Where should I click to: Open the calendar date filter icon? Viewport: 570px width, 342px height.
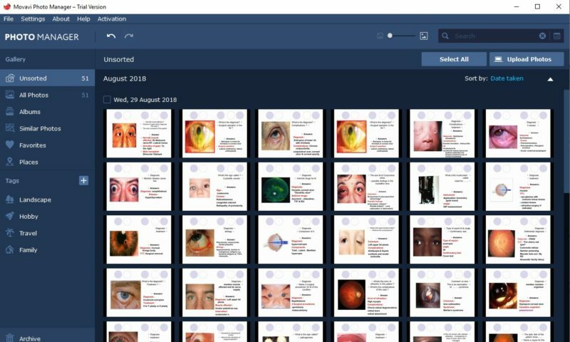click(x=557, y=36)
